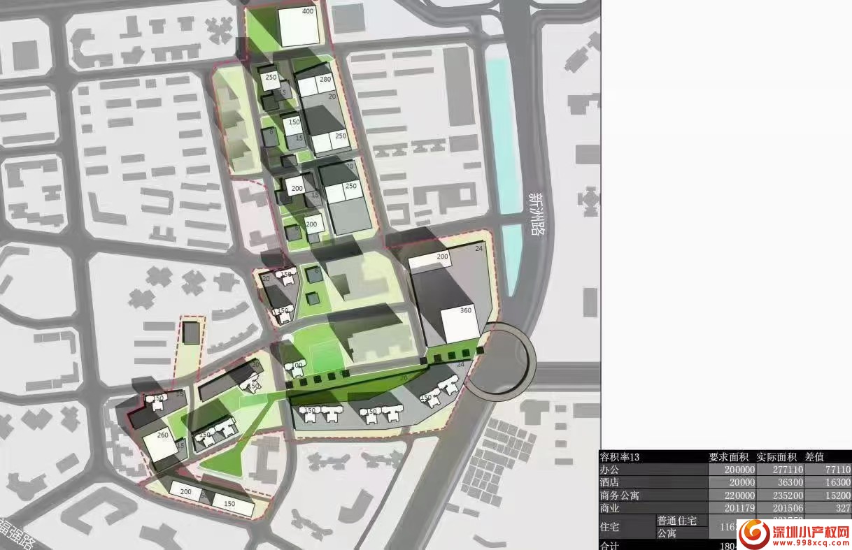The width and height of the screenshot is (852, 550).
Task: Click the 277110 actual area cell
Action: [x=780, y=470]
